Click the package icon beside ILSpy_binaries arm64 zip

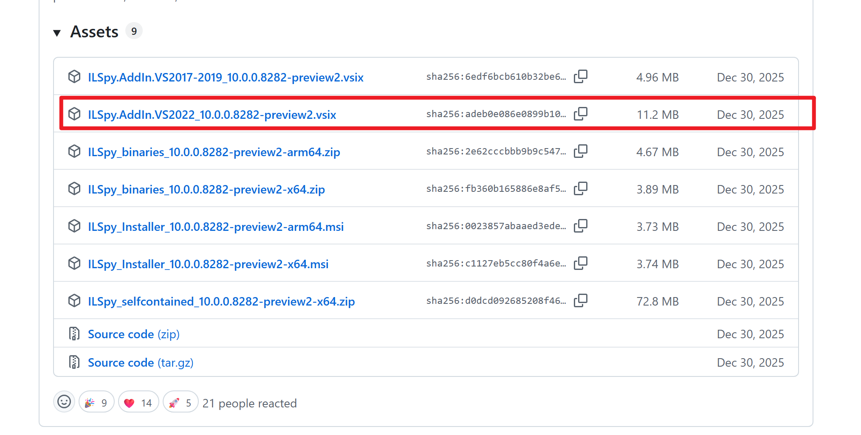pyautogui.click(x=74, y=152)
